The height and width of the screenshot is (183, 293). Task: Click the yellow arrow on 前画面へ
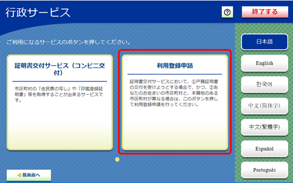(19, 175)
